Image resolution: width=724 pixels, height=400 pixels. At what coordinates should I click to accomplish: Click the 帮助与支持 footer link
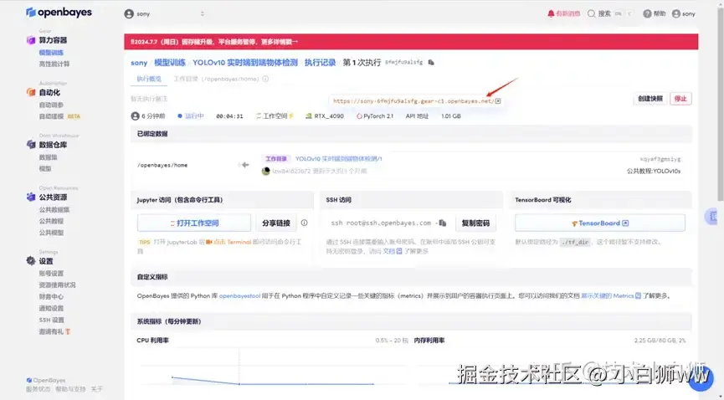tap(70, 389)
